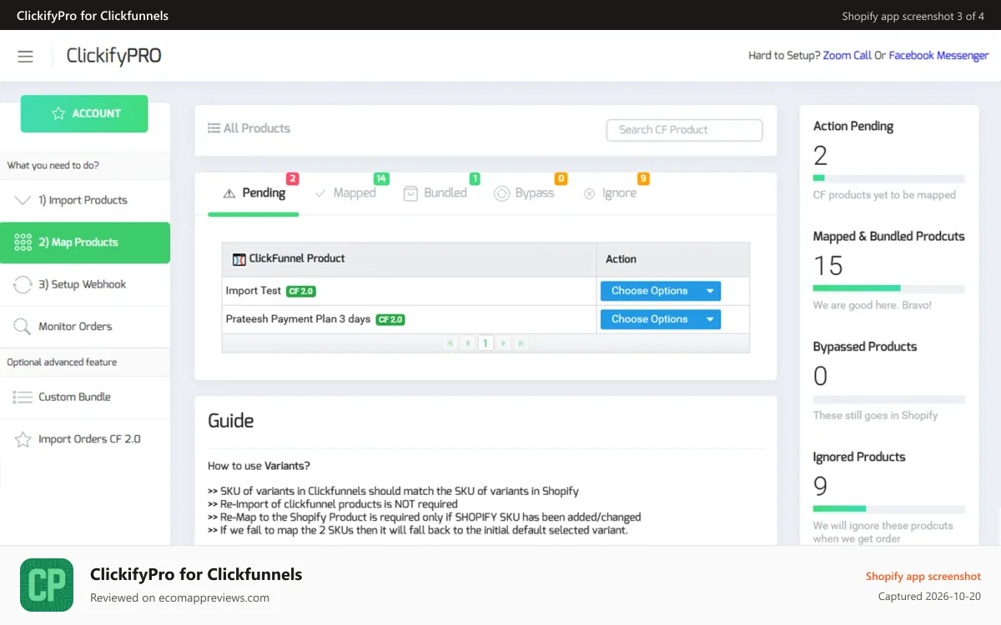Click the Ignored Products count 9

point(821,487)
